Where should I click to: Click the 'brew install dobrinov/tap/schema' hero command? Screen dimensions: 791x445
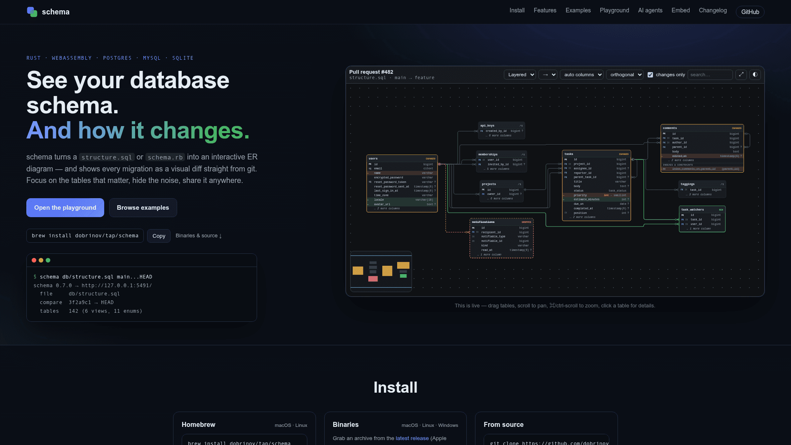click(x=85, y=236)
